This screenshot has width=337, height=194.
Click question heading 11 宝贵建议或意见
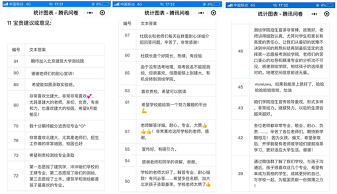[29, 23]
